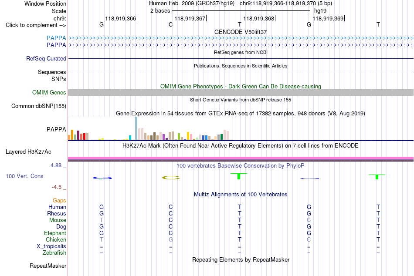The width and height of the screenshot is (414, 276).
Task: Click the RepeatMasker track label
Action: [x=48, y=266]
